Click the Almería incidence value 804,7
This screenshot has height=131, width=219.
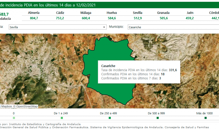[x=34, y=18]
